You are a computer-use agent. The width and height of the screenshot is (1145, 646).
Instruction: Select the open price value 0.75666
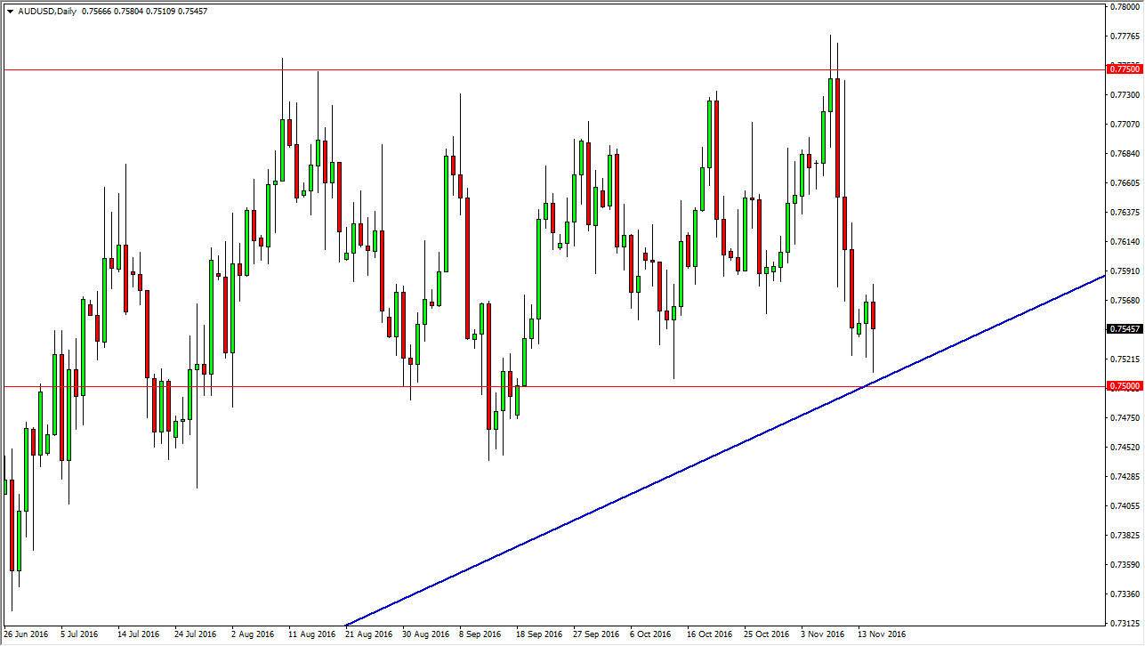(95, 10)
